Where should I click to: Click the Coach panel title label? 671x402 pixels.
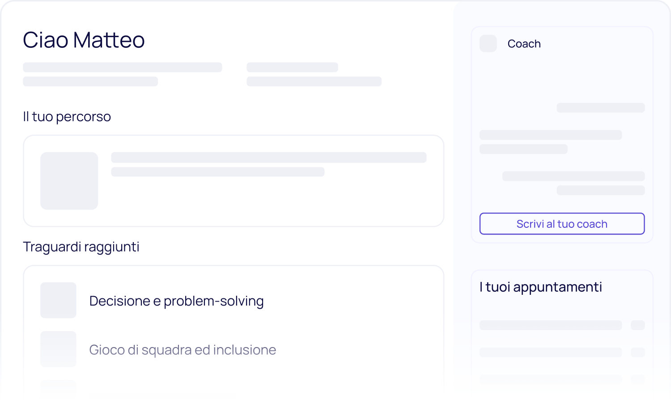[524, 44]
